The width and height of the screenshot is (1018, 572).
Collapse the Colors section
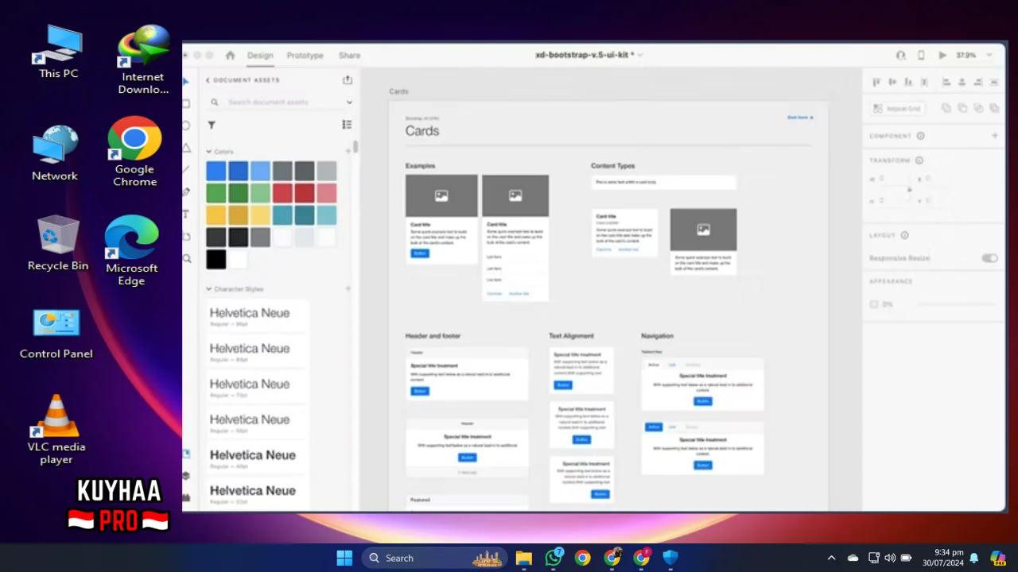coord(209,152)
